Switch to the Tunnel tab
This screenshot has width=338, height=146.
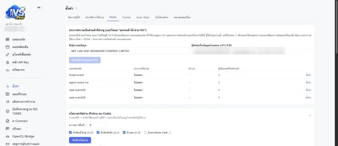coord(126,17)
